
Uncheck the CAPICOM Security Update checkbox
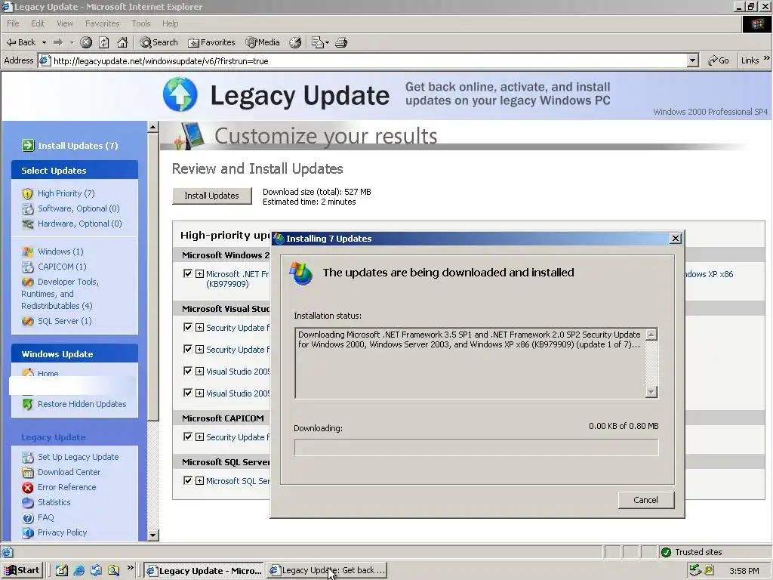(187, 437)
